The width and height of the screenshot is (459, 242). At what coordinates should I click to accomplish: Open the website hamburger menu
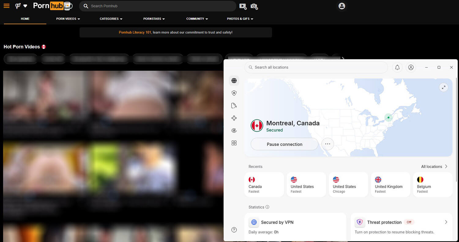(x=6, y=6)
